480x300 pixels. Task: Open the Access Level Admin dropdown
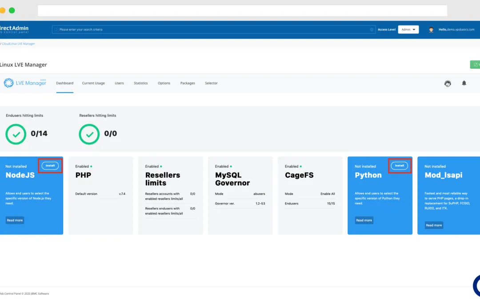click(x=408, y=30)
